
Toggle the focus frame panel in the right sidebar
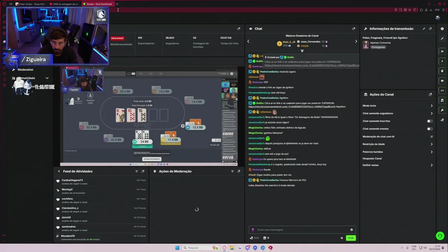[x=442, y=51]
